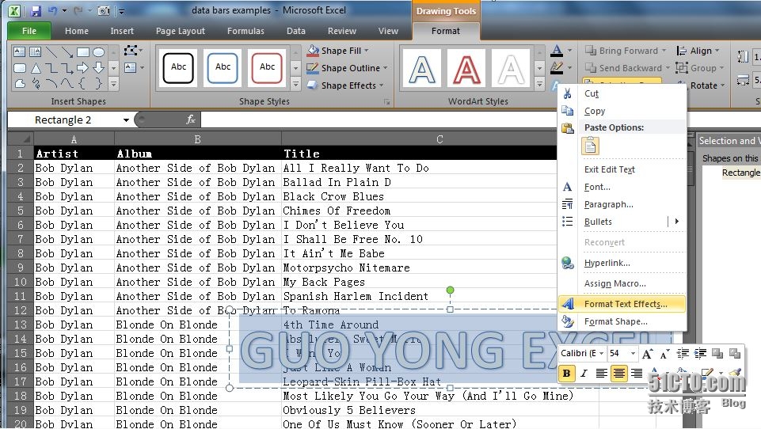Choose the Right Brace shape
Viewport: 761px width, 429px height.
pyautogui.click(x=98, y=83)
